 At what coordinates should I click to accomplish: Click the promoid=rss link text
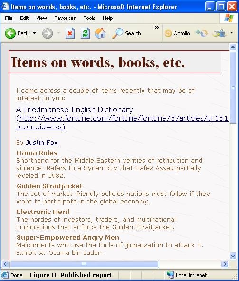[40, 126]
